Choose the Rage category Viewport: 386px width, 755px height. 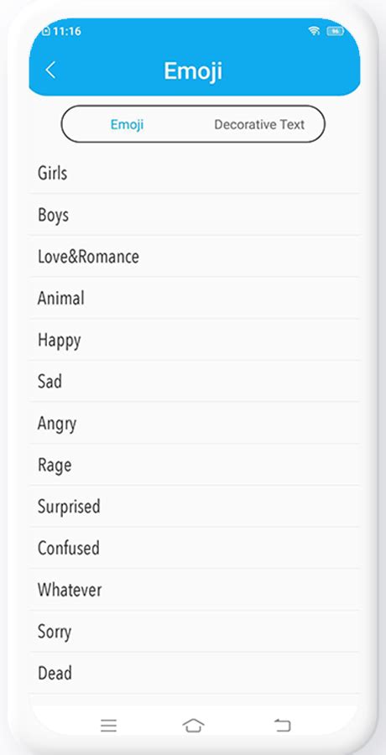tap(195, 465)
